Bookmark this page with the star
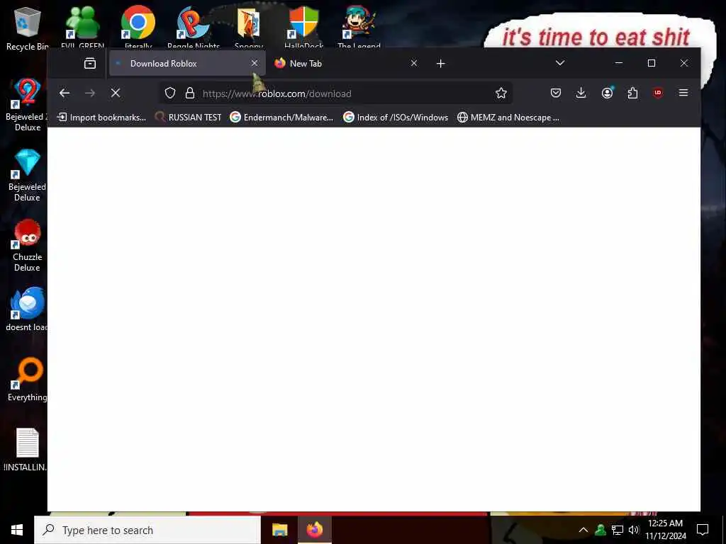726x544 pixels. tap(501, 93)
